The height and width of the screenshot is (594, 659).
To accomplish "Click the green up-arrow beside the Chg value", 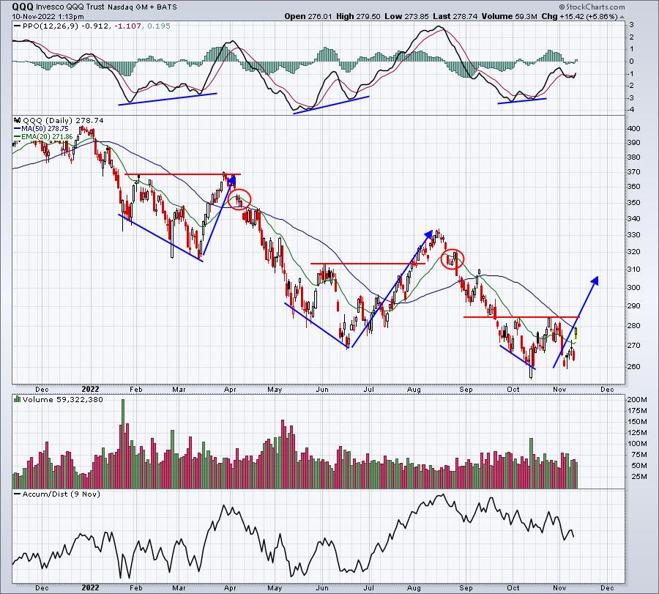I will 622,17.
